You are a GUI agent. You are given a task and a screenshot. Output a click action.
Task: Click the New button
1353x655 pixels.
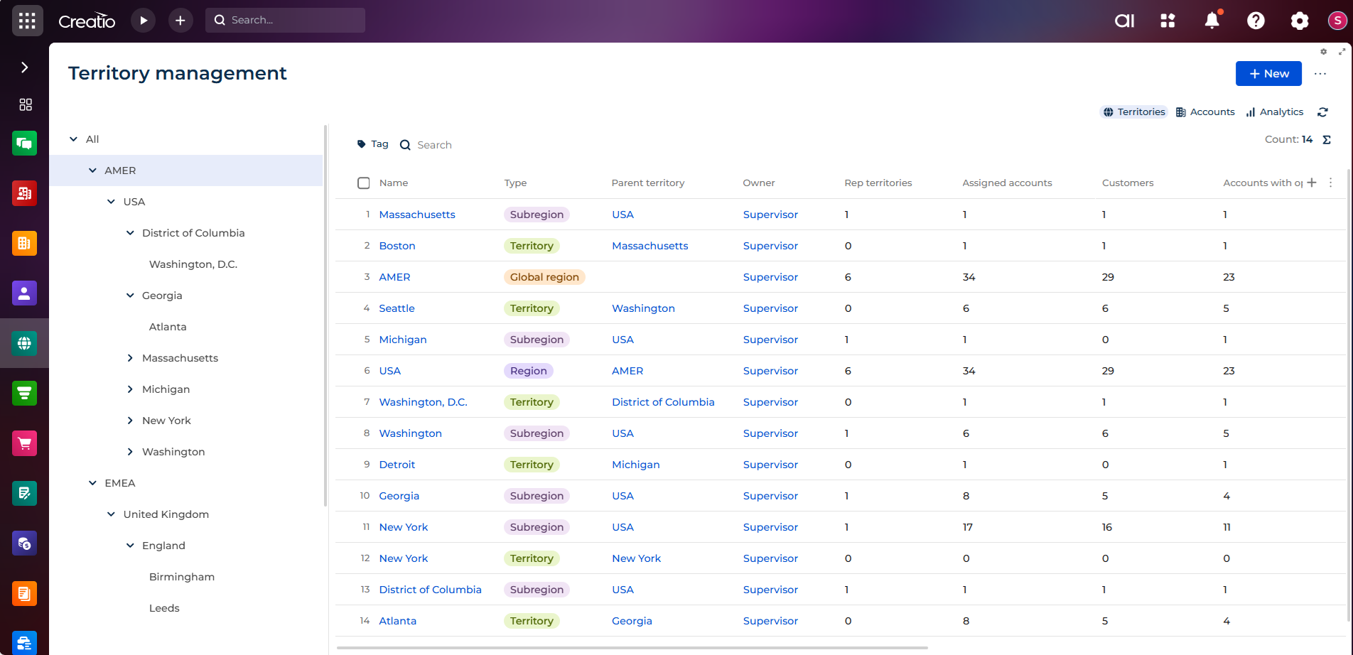tap(1268, 74)
